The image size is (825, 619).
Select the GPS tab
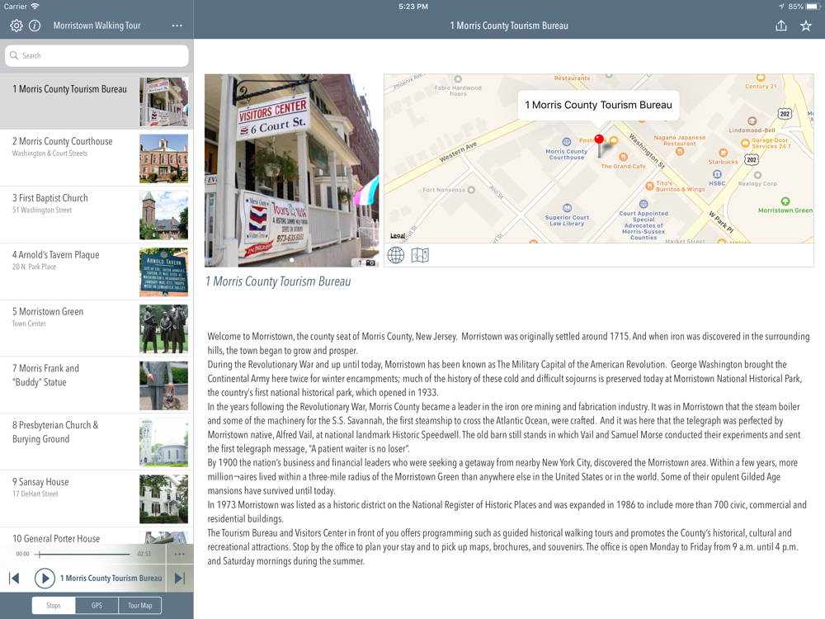97,605
